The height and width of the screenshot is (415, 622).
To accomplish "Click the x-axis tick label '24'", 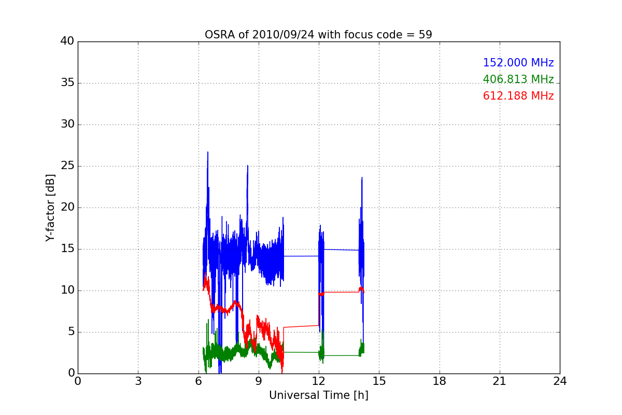I will pos(560,381).
